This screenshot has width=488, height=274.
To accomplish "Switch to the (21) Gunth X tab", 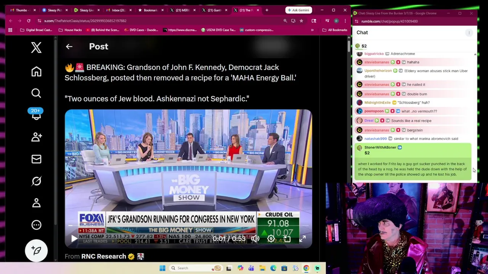I will pos(214,10).
